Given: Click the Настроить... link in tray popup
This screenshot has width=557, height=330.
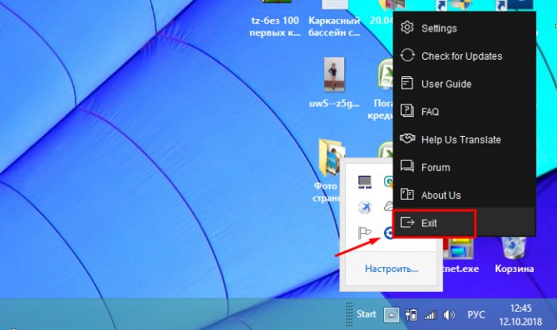Looking at the screenshot, I should (392, 269).
